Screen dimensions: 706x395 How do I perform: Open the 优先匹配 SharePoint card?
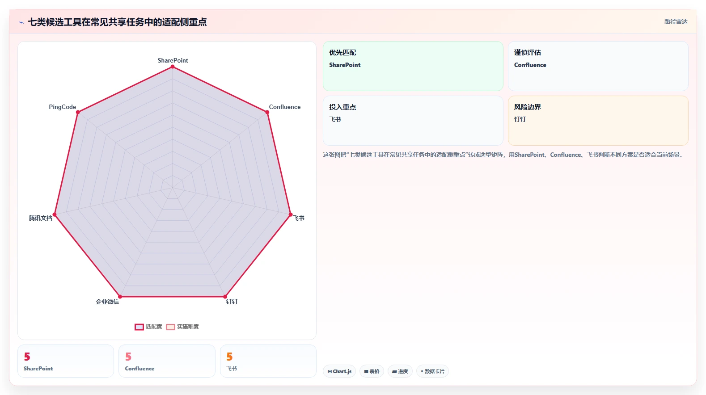click(x=413, y=66)
